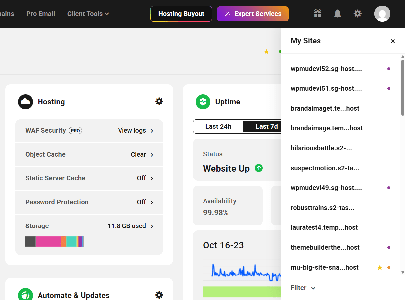
Task: Open notifications bell icon
Action: point(338,13)
